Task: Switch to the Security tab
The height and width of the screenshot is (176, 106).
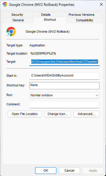Action: click(x=17, y=15)
